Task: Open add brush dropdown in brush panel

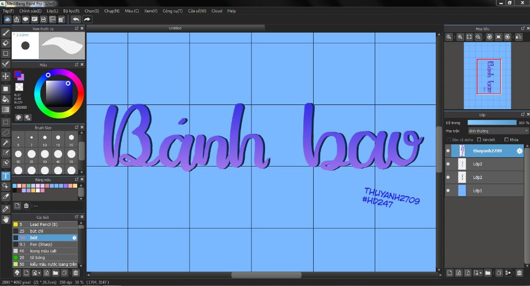Action: 36,273
